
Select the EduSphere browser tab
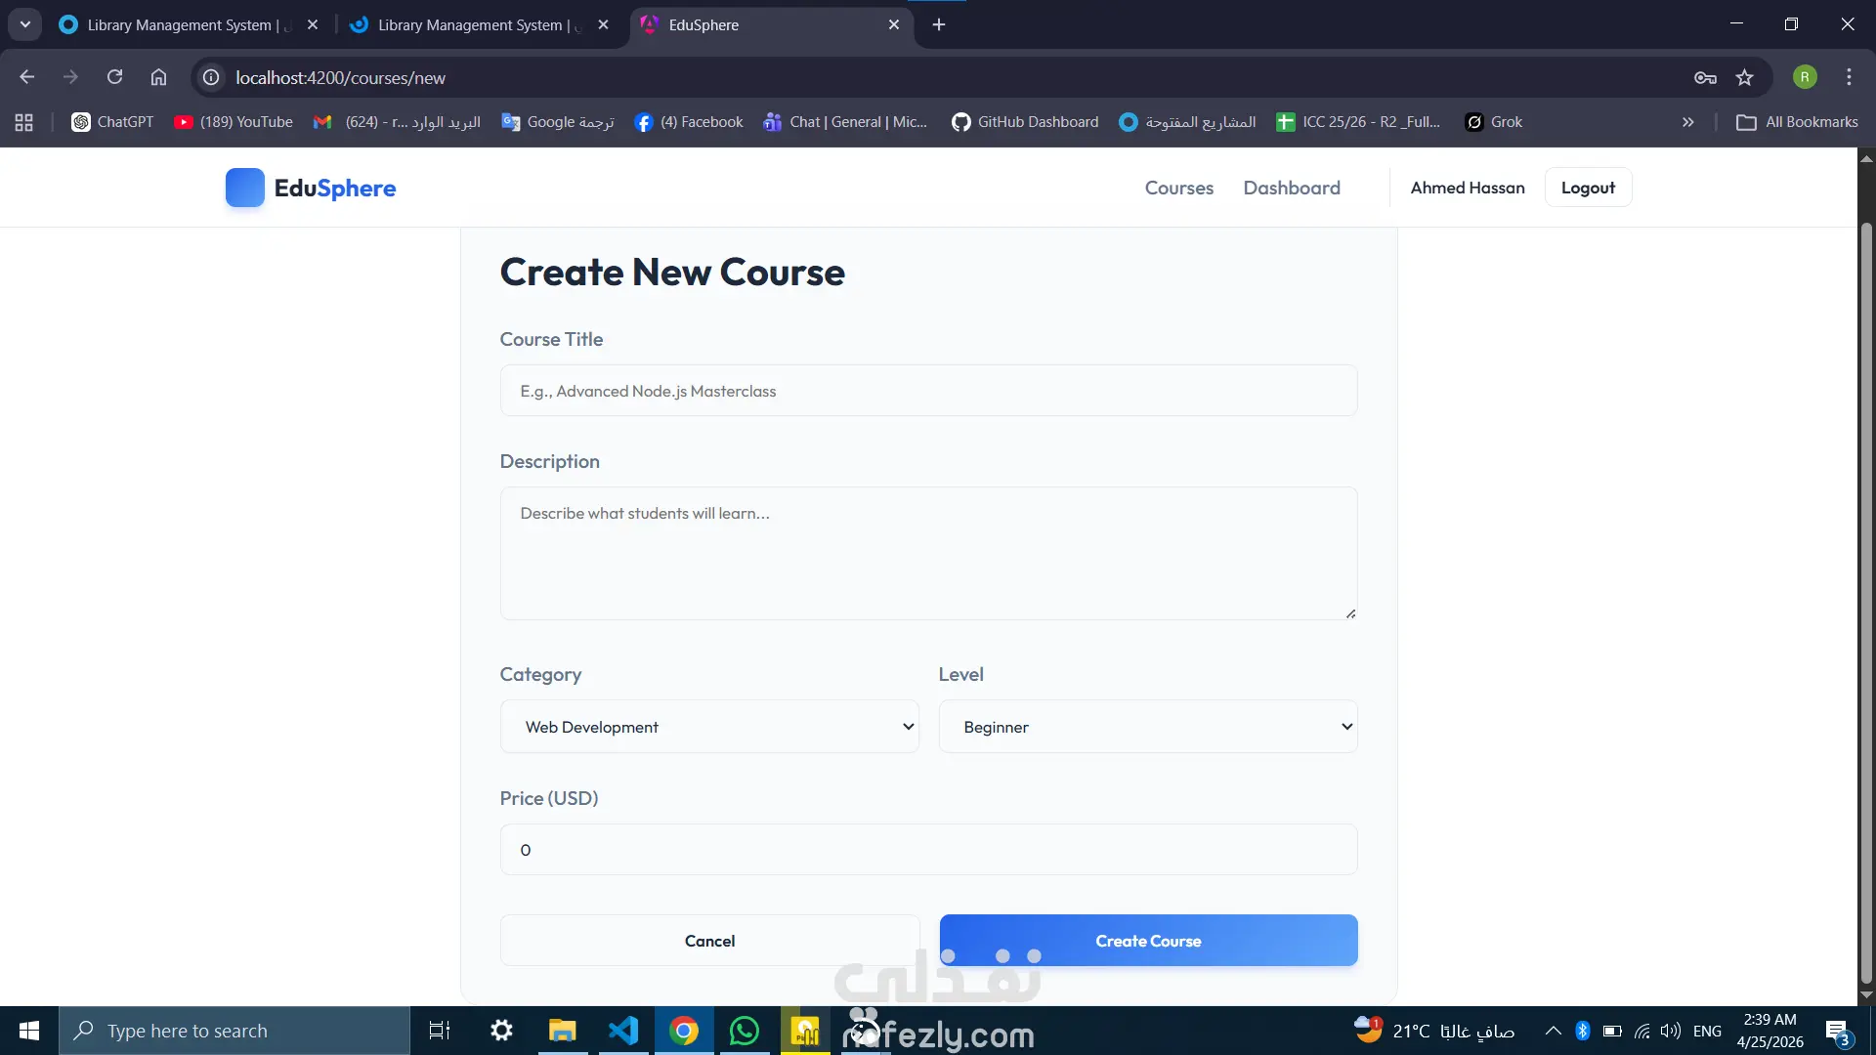772,25
